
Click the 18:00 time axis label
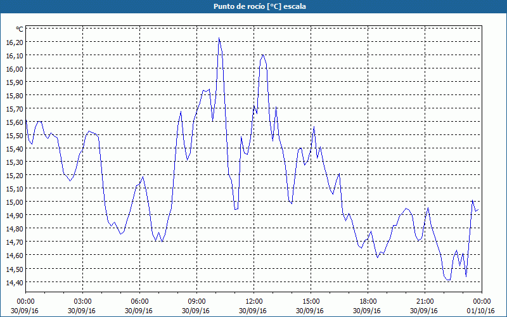click(x=368, y=302)
